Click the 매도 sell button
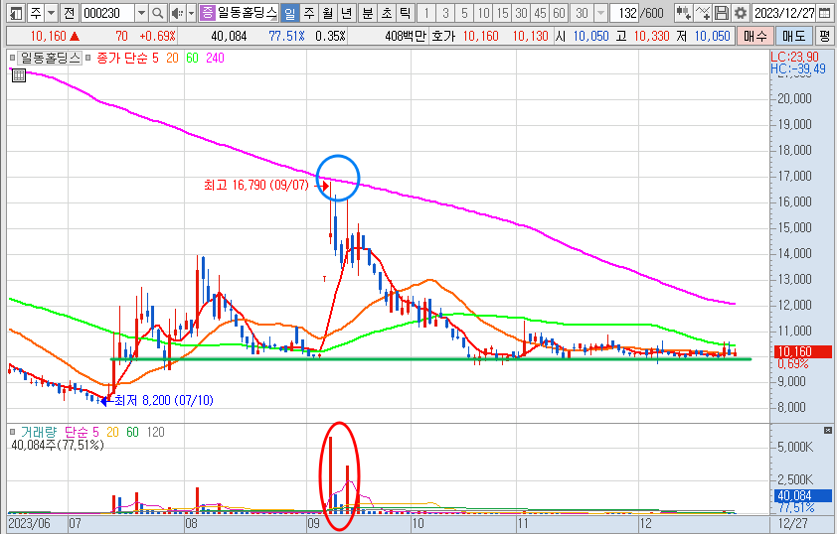This screenshot has width=837, height=534. click(x=794, y=37)
